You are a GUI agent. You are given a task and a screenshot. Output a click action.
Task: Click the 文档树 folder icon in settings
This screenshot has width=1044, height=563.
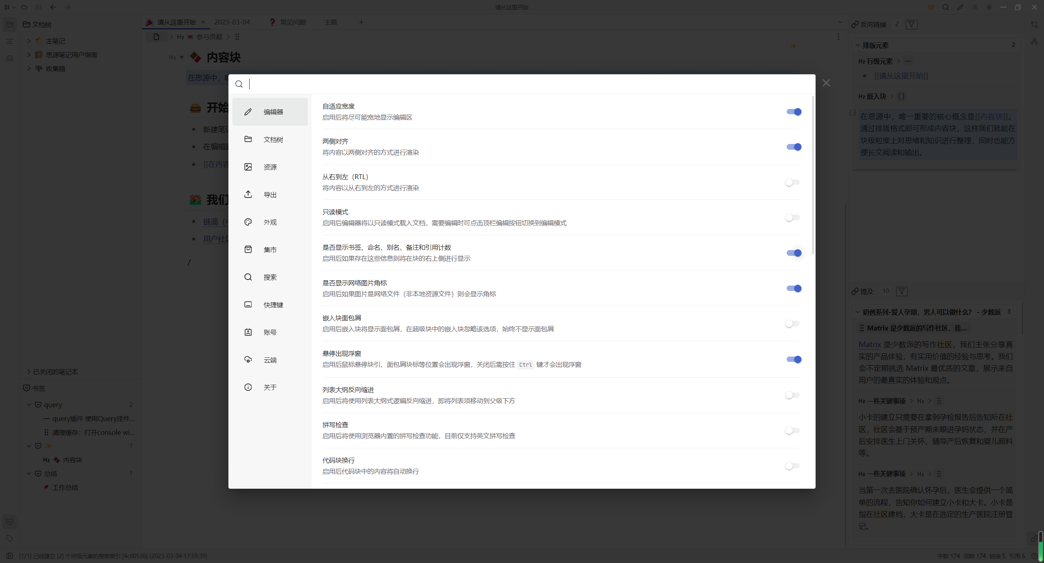[248, 139]
